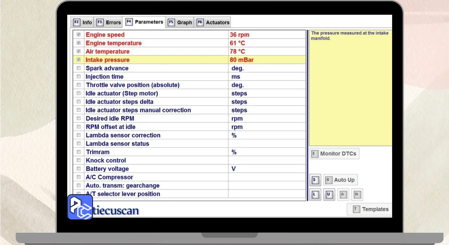Switch to the Actuators tab

(213, 22)
